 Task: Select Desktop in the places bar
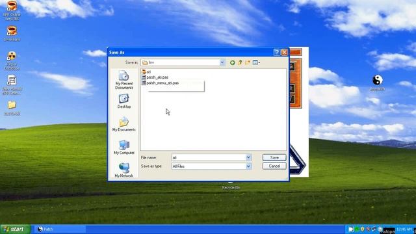click(124, 101)
